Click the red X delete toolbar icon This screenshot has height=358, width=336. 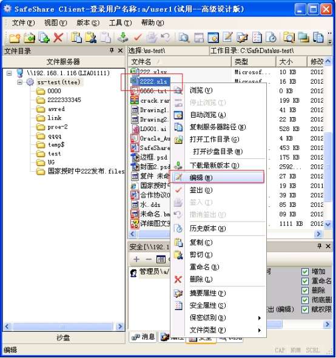58,38
